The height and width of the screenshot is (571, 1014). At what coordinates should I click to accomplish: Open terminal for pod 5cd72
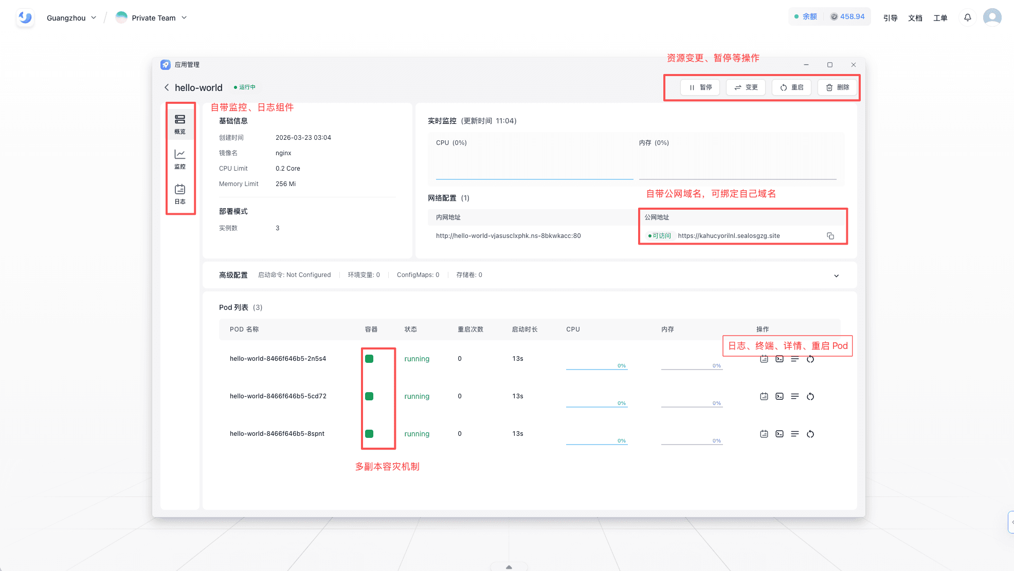tap(780, 396)
